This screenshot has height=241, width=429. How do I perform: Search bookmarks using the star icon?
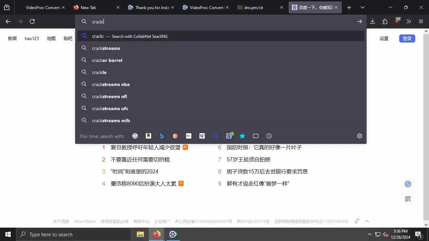242,136
